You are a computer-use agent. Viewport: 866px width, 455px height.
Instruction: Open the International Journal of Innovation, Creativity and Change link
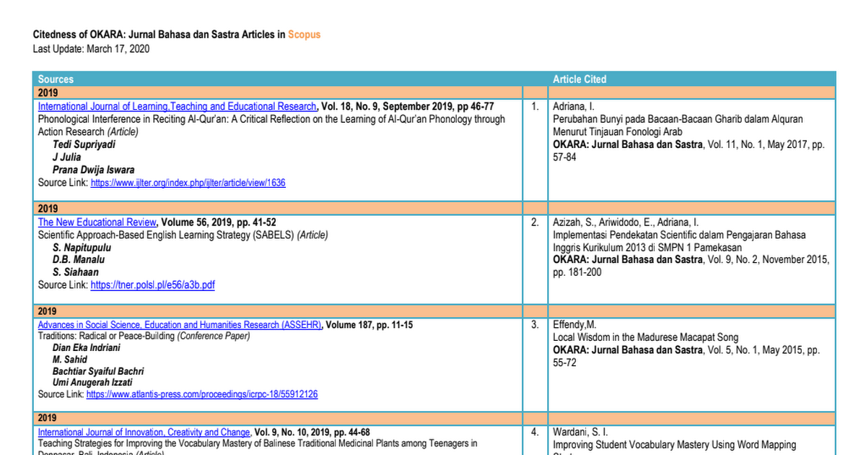pyautogui.click(x=144, y=432)
